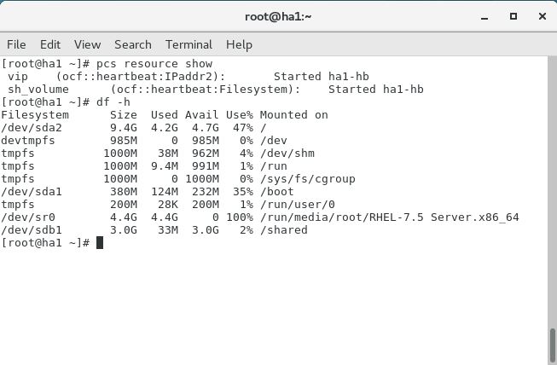
Task: Click the root@ha1:~ title bar
Action: pos(278,16)
